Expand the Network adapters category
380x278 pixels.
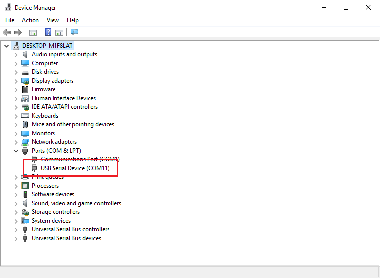pos(16,142)
